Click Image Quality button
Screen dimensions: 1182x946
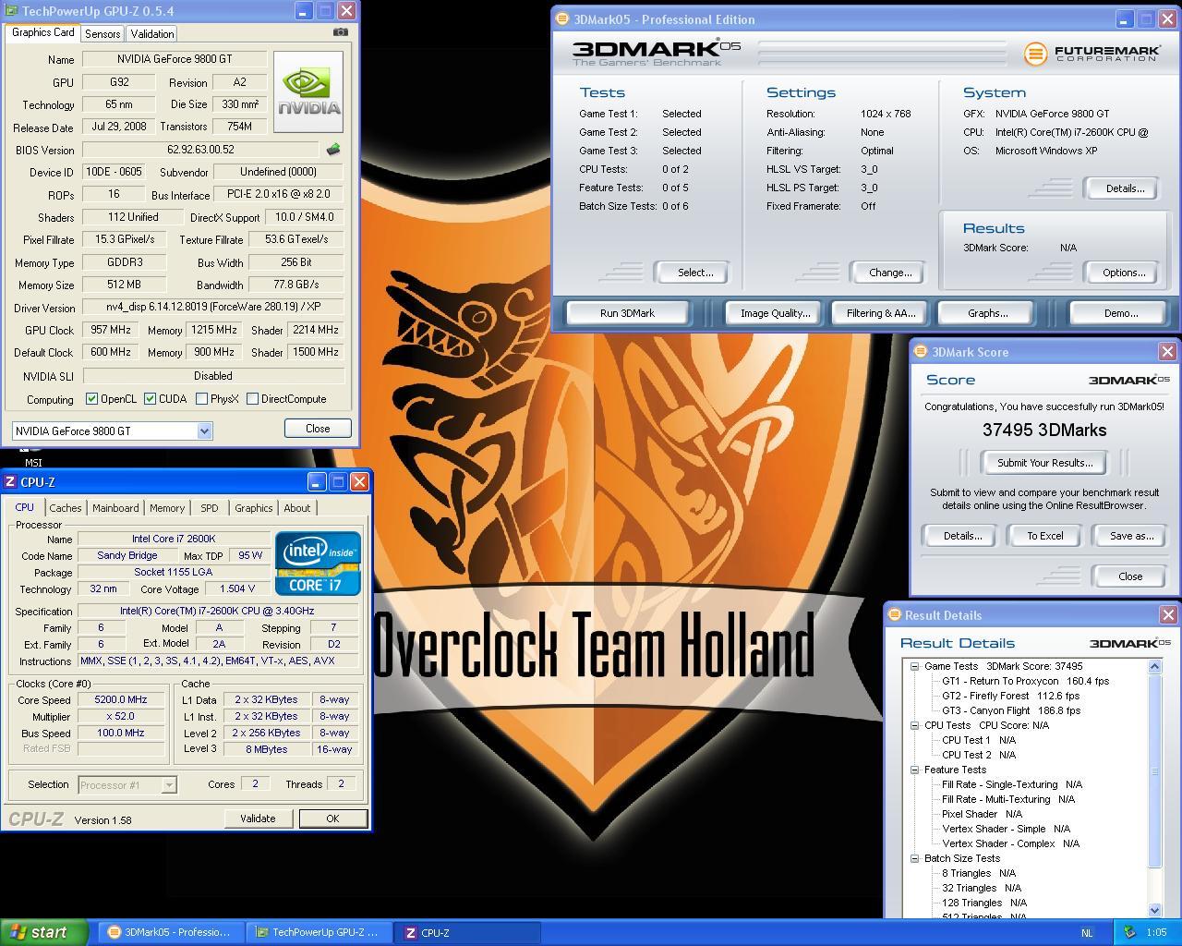coord(775,313)
